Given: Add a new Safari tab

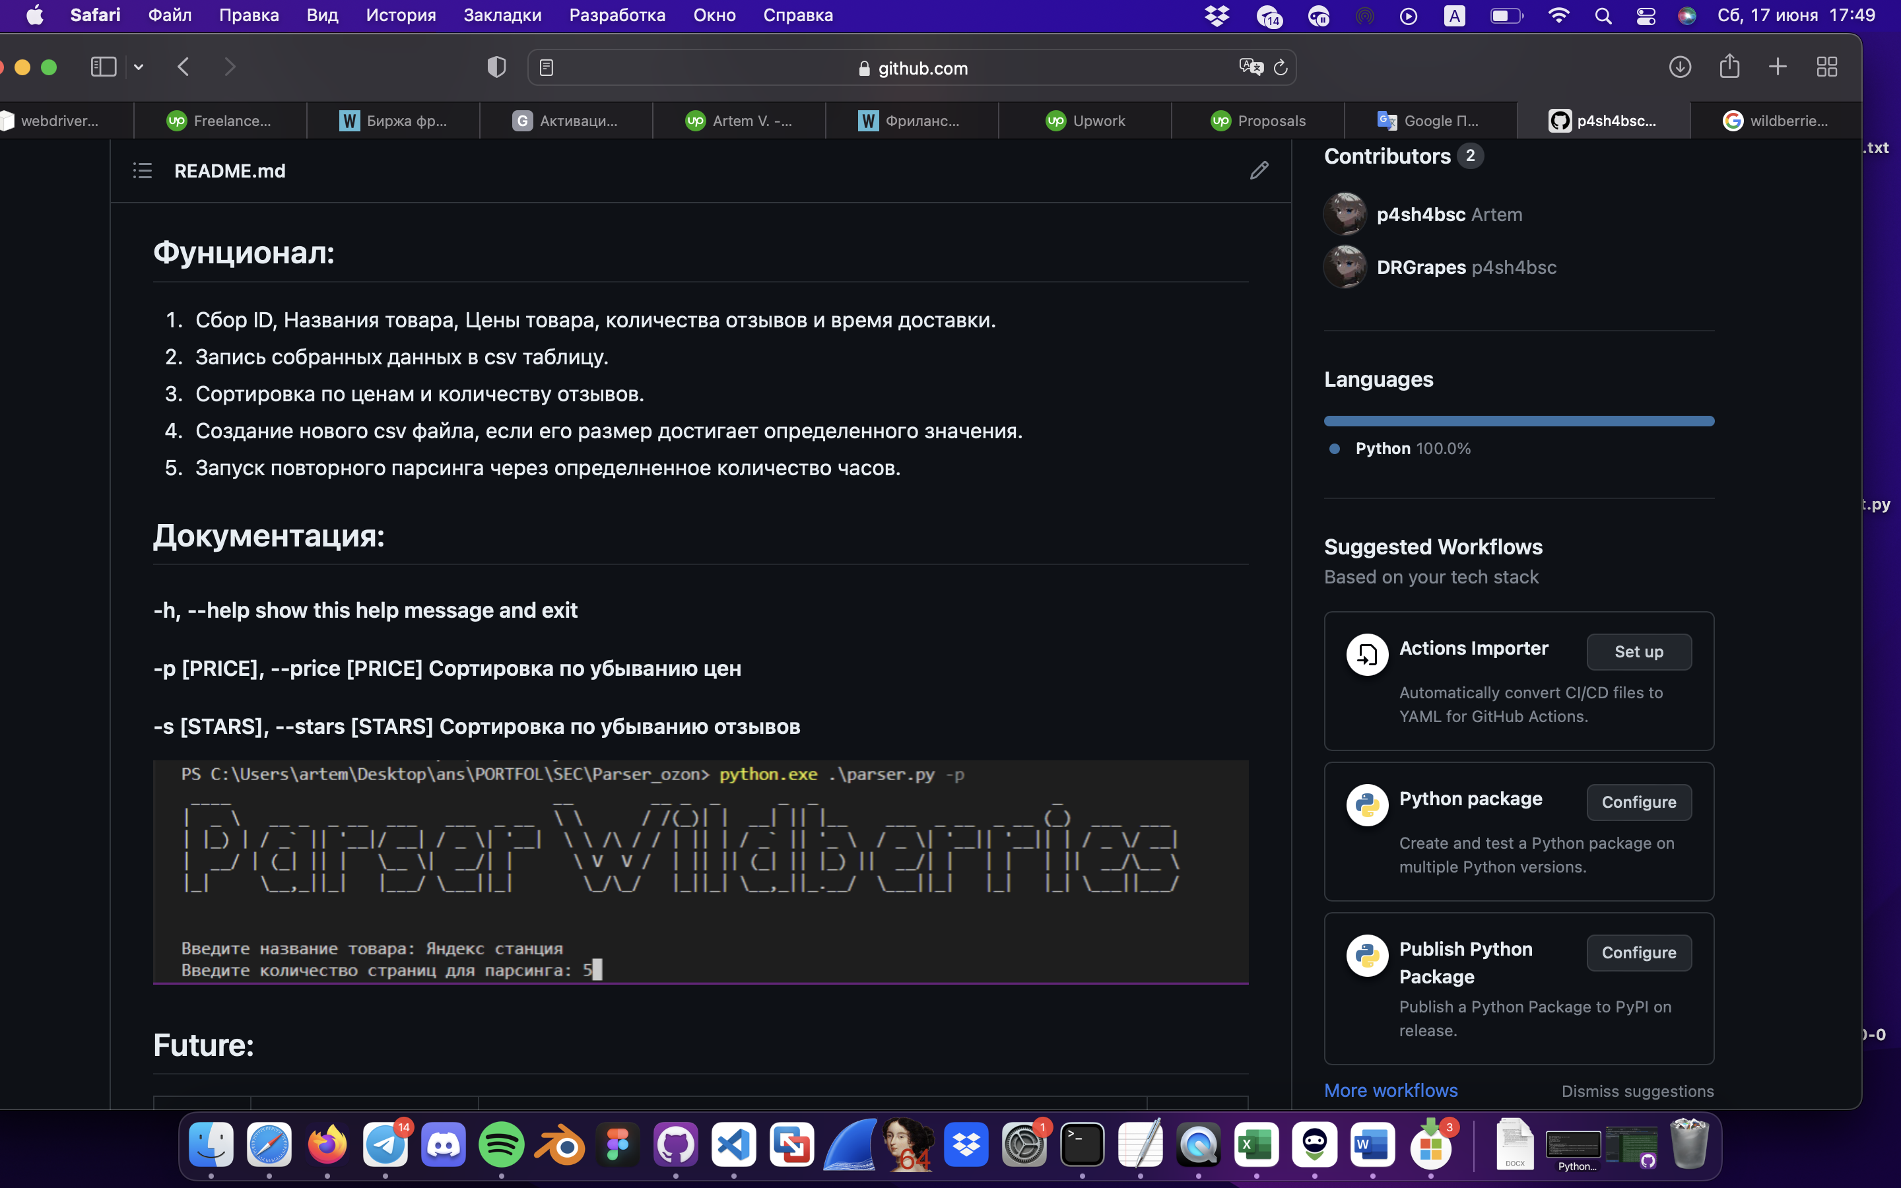Looking at the screenshot, I should [1778, 67].
